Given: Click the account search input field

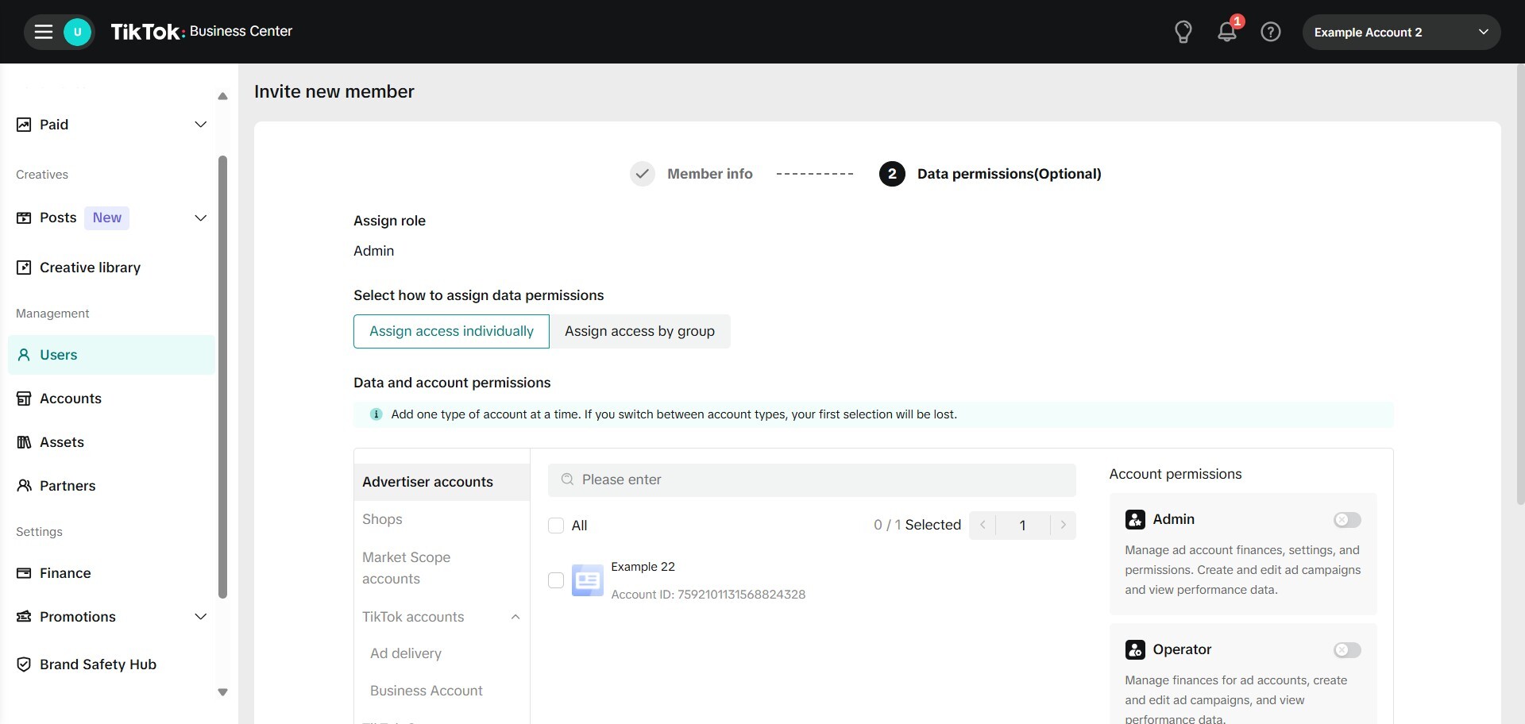Looking at the screenshot, I should (812, 479).
